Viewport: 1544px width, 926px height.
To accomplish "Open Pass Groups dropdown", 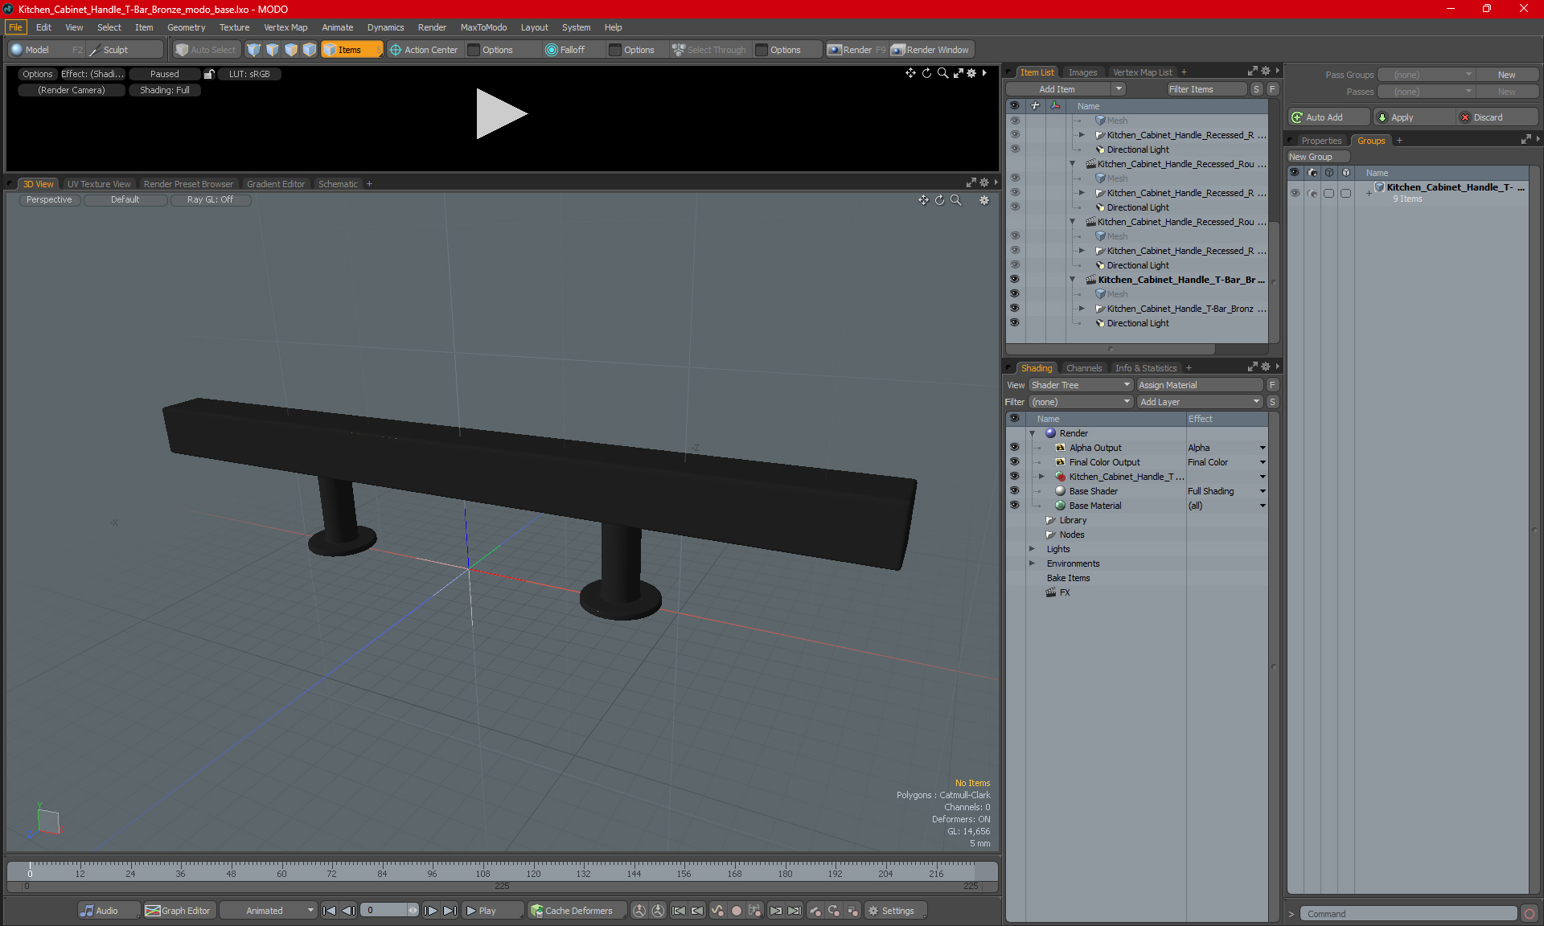I will [x=1427, y=75].
